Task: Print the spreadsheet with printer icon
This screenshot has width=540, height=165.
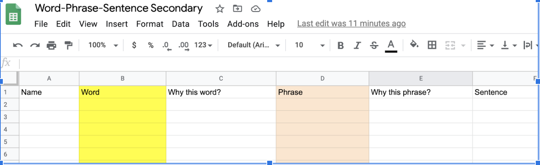Action: point(52,45)
